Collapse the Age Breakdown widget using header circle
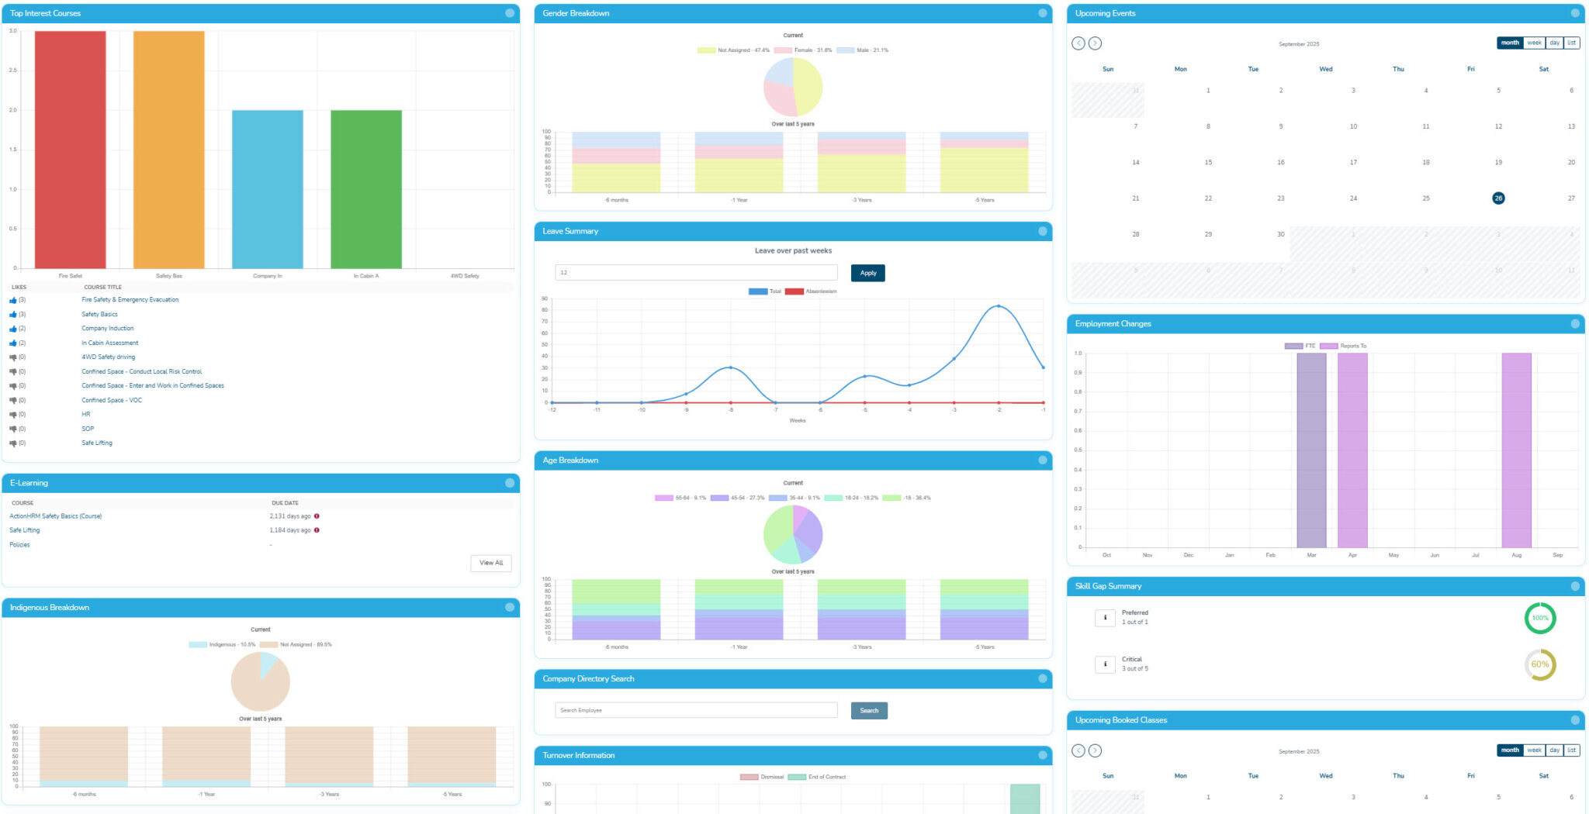This screenshot has height=814, width=1589. [1043, 460]
